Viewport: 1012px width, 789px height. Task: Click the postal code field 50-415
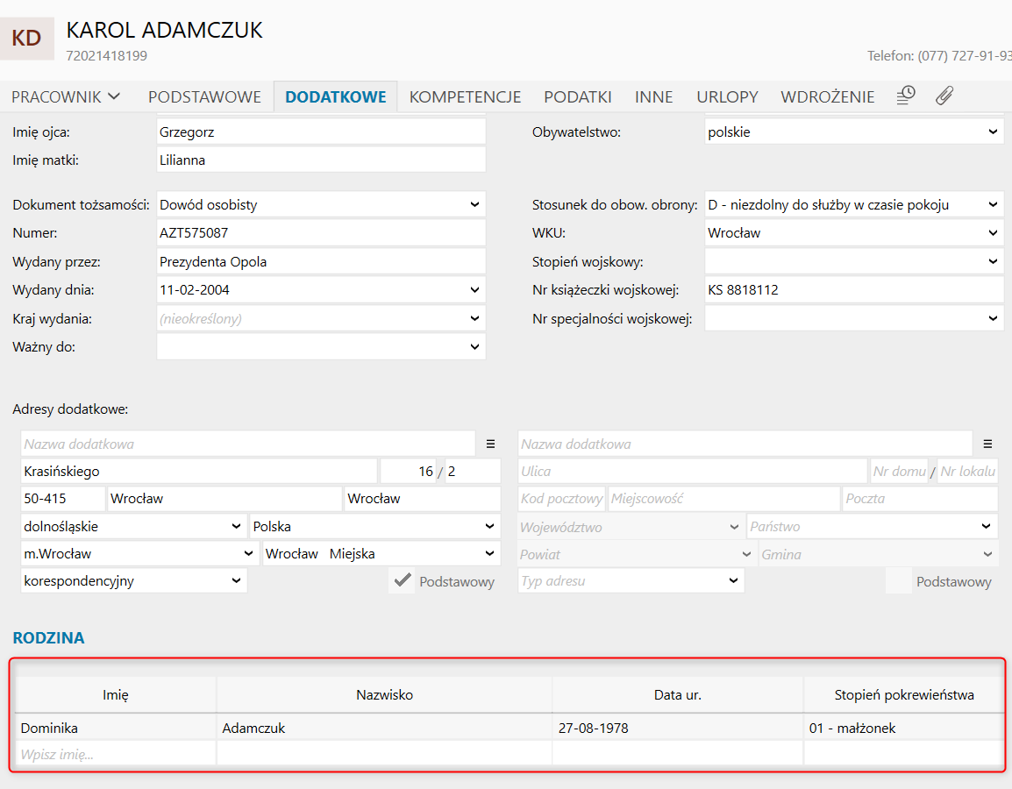[62, 498]
